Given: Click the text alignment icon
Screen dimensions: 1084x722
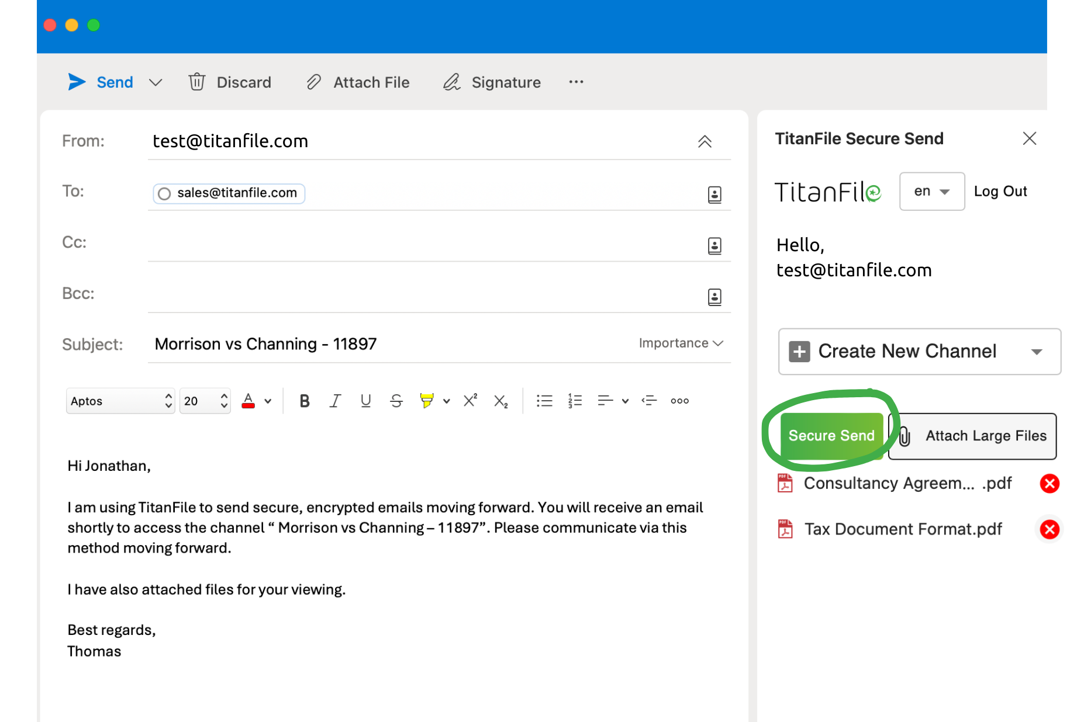Looking at the screenshot, I should coord(605,401).
